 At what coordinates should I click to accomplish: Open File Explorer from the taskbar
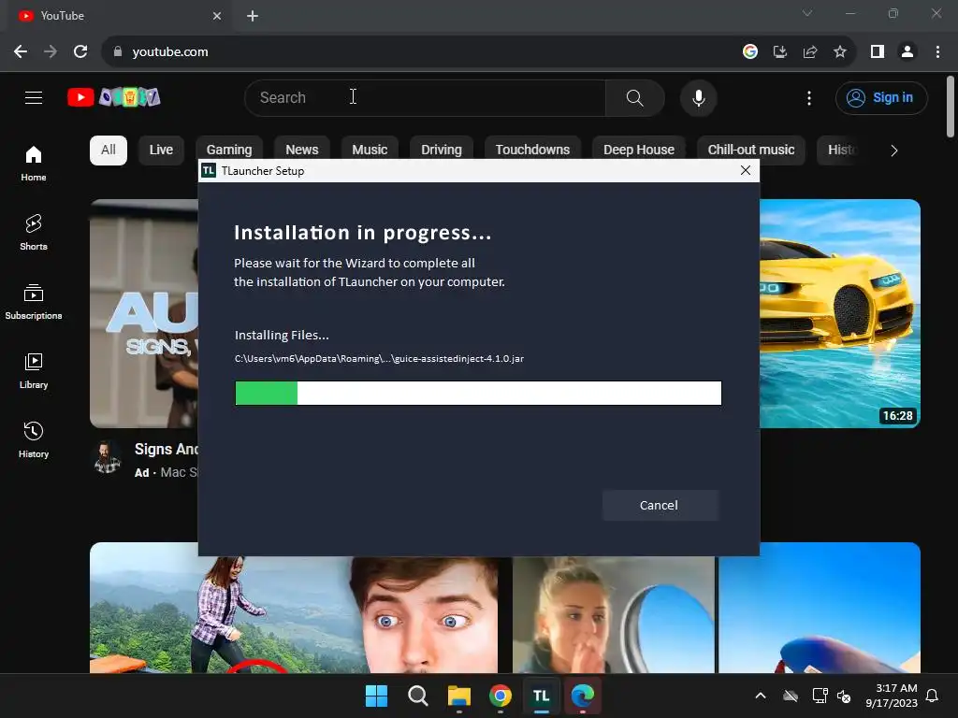point(458,696)
